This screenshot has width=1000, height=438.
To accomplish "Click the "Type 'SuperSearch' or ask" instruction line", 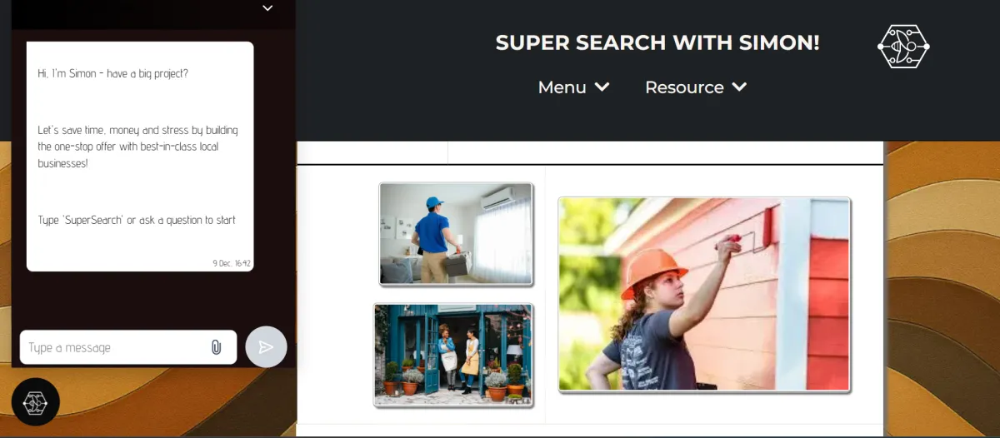I will click(137, 220).
